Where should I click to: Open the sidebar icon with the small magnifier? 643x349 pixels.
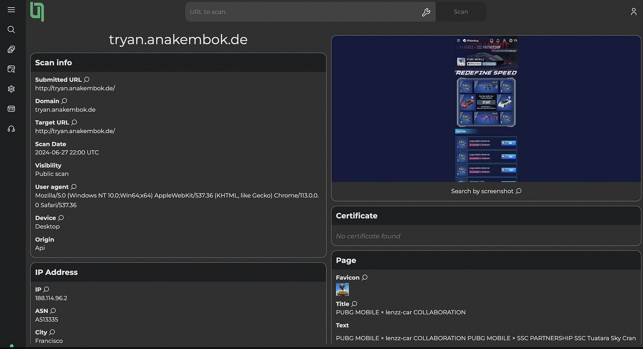[x=11, y=69]
